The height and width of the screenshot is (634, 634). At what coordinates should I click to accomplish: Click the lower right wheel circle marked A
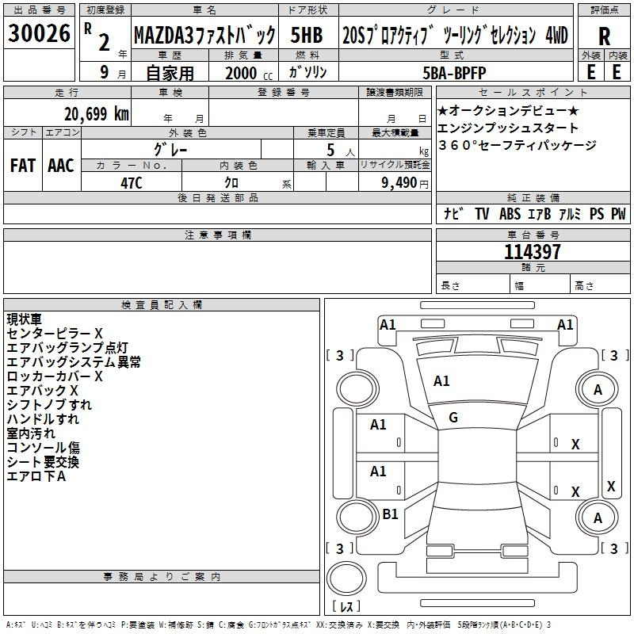[598, 518]
